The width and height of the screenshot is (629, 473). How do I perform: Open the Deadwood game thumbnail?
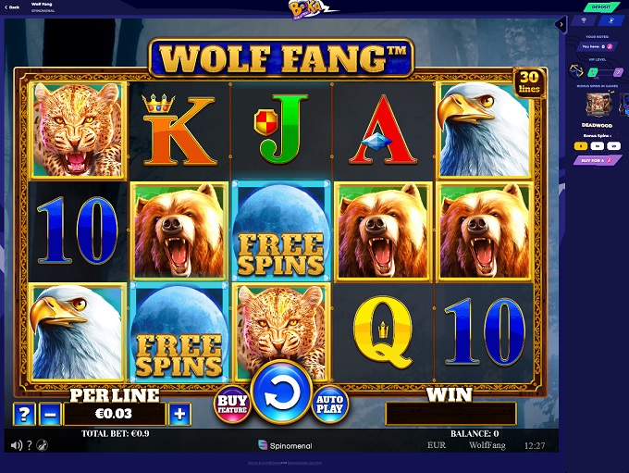[598, 105]
